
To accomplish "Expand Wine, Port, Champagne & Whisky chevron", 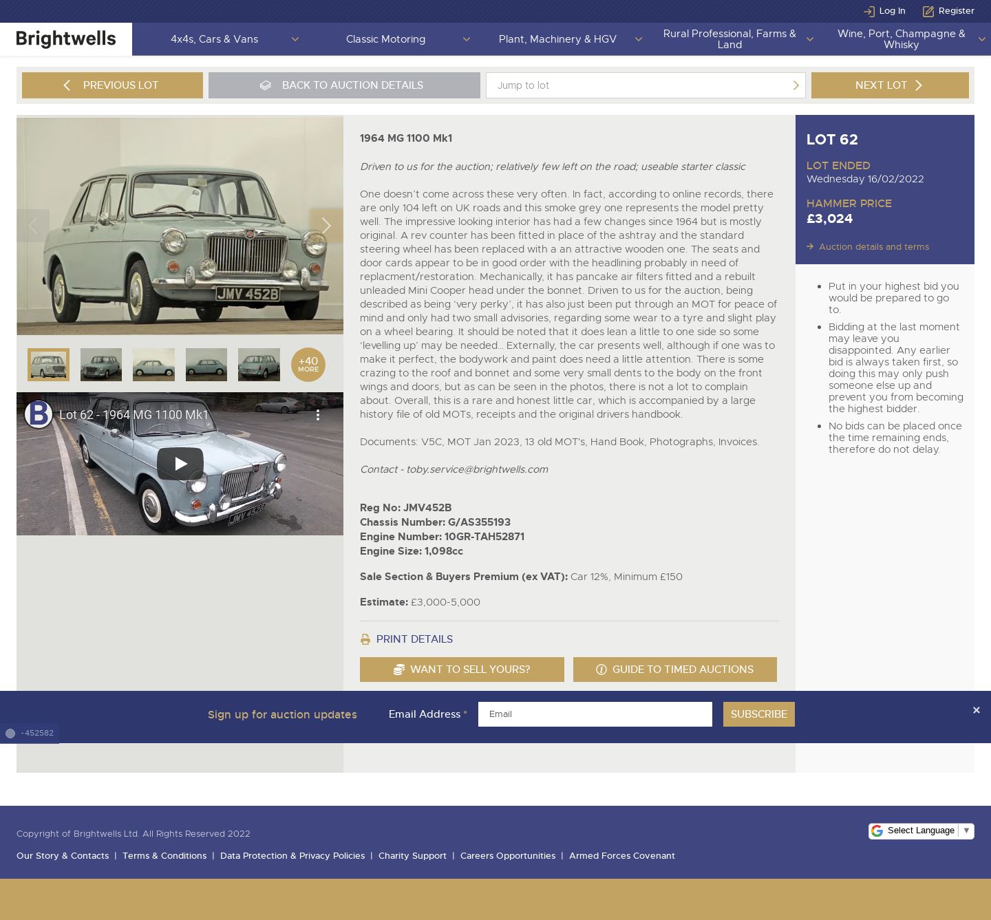I will point(982,39).
